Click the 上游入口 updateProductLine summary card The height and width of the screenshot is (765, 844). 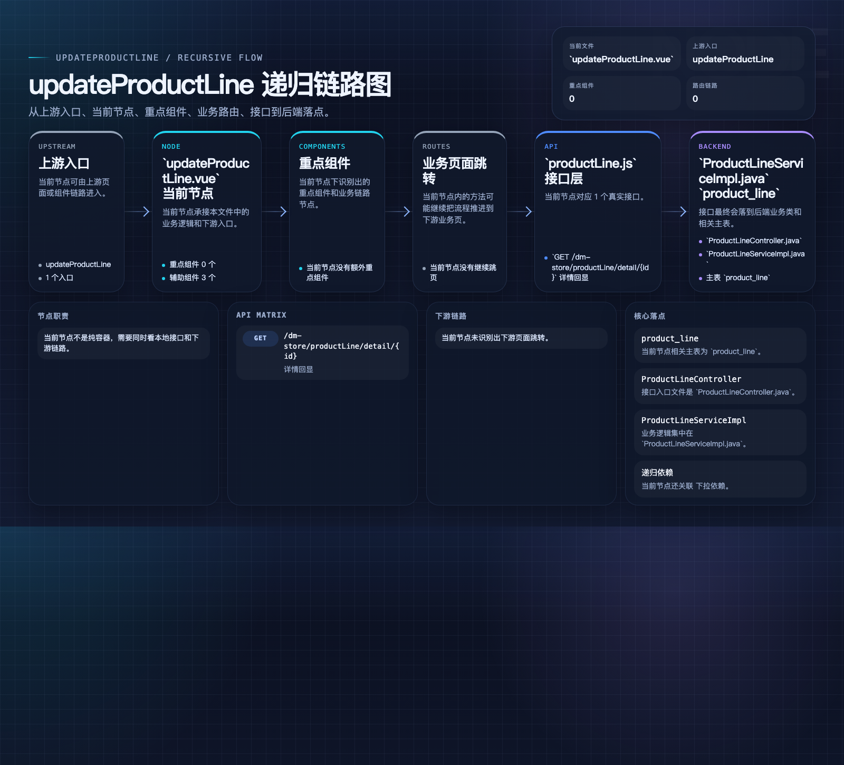(745, 53)
